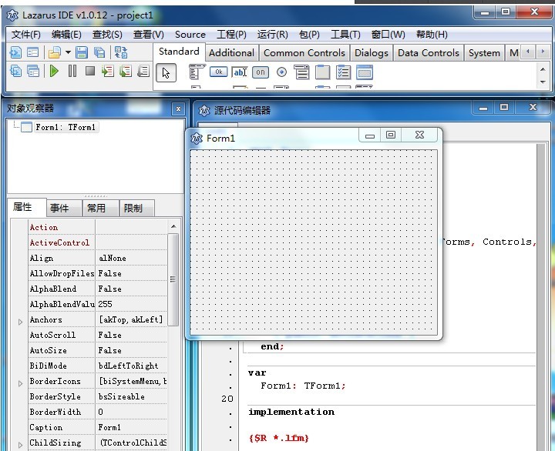Image resolution: width=555 pixels, height=451 pixels.
Task: Pick the TFrame component icon
Action: pos(365,72)
